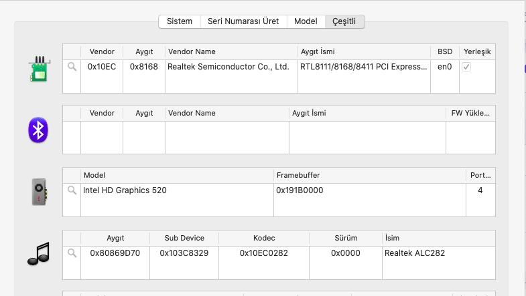526x296 pixels.
Task: Select the RTL8111/8168/8411 PCI Express device name cell
Action: 363,67
